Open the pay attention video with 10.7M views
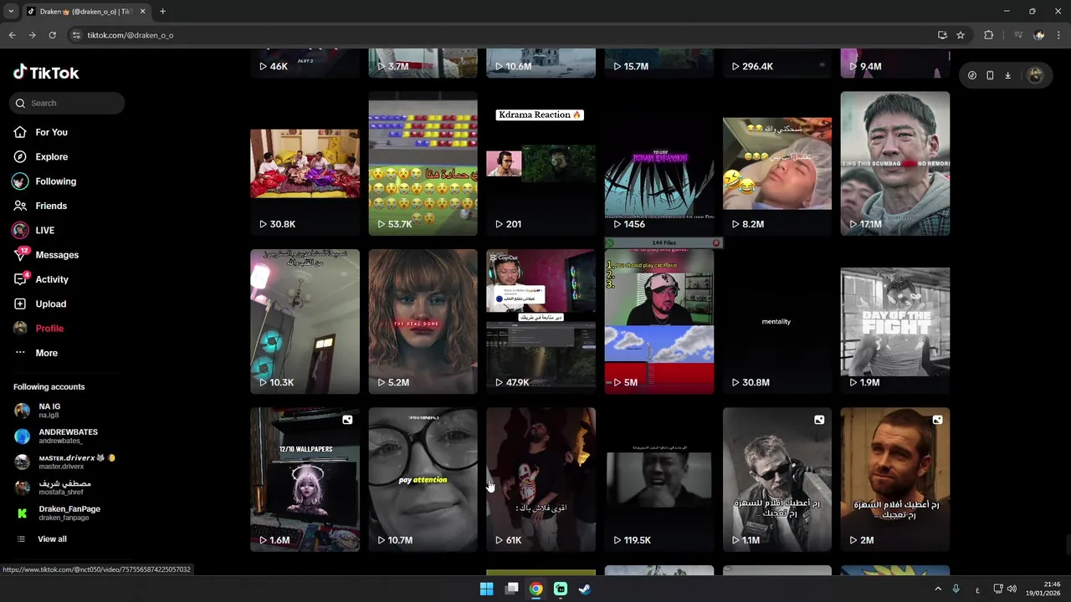The image size is (1071, 602). pos(423,480)
